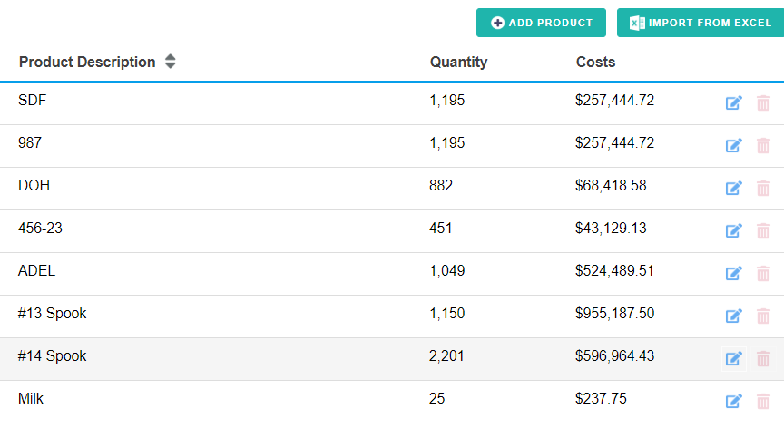This screenshot has width=784, height=428.
Task: Select the ADEL product name cell
Action: (x=36, y=271)
